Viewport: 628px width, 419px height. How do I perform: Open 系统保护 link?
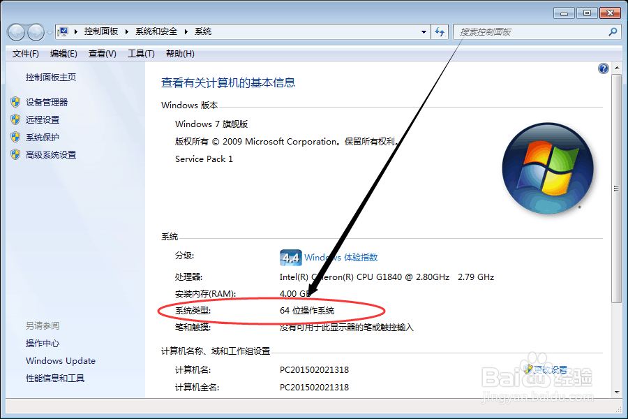pos(43,137)
